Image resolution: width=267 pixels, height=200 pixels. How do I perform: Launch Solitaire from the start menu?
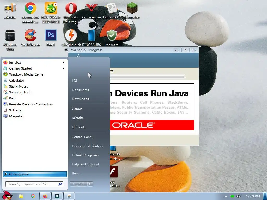point(35,110)
